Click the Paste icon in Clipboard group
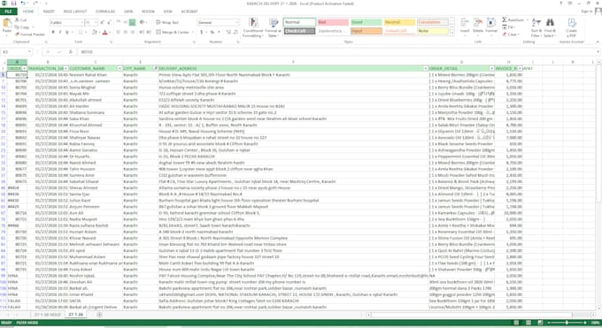Screen dimensions: 602x328 [7, 24]
